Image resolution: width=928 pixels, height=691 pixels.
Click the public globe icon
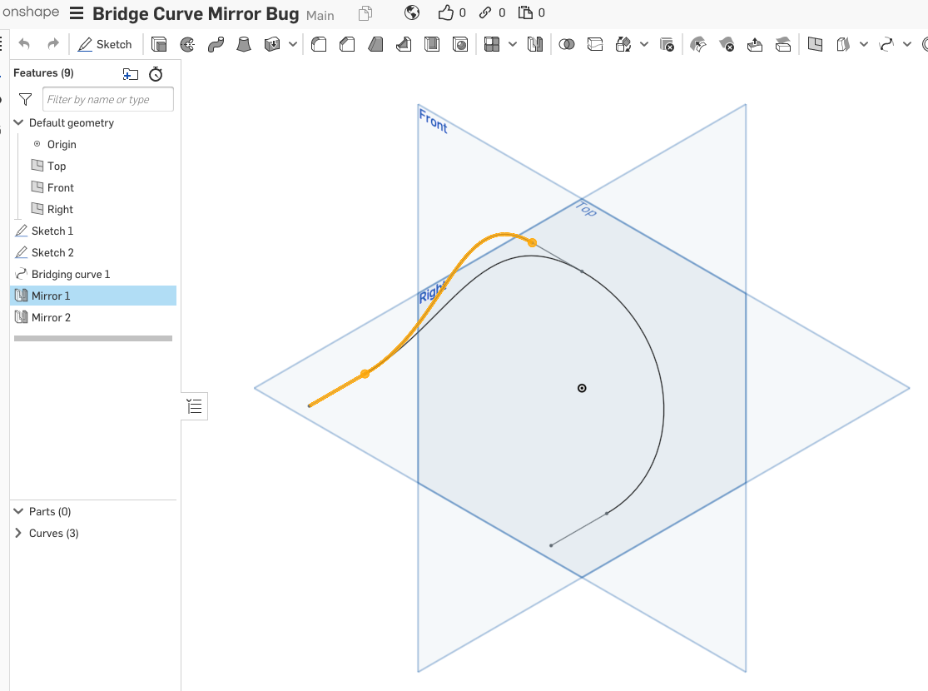412,12
